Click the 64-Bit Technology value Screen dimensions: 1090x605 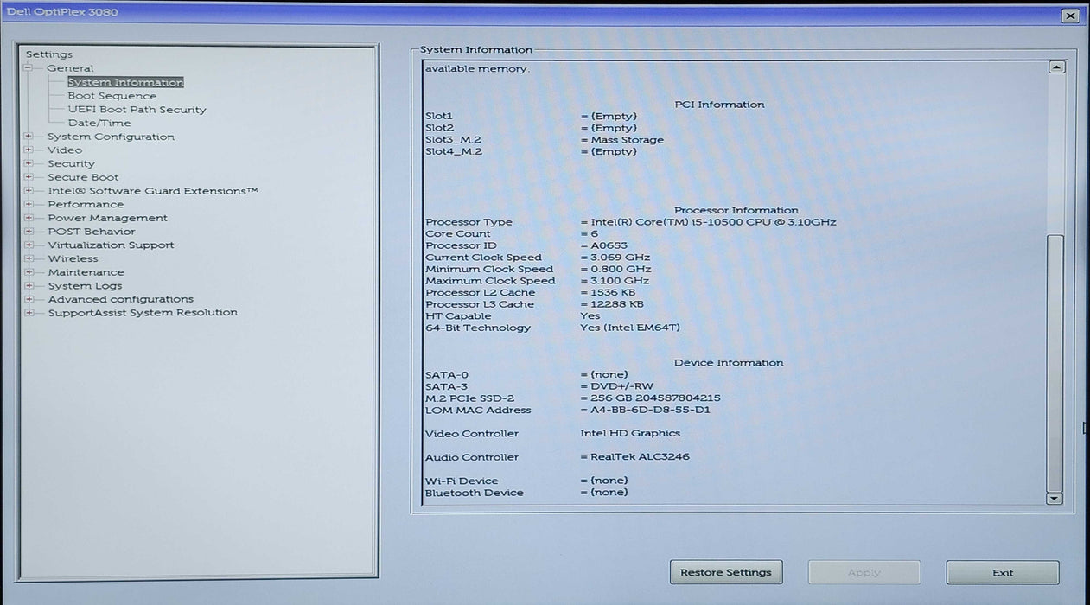(x=630, y=328)
